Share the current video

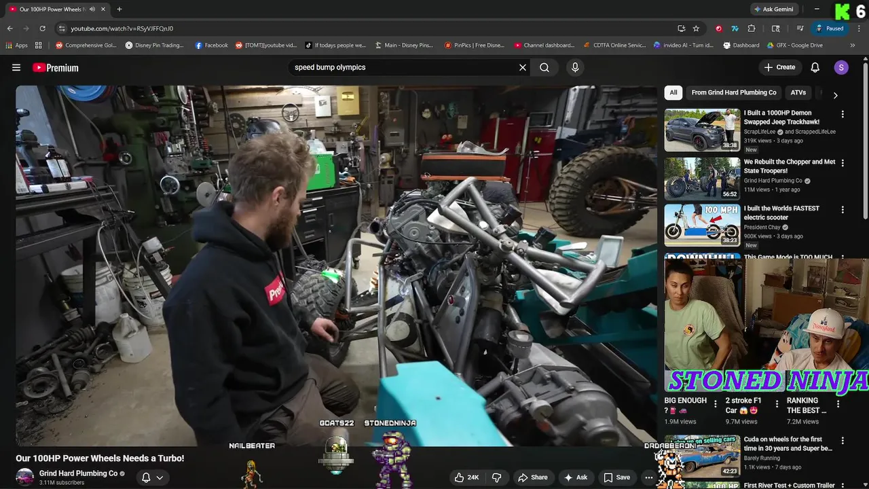coord(532,477)
